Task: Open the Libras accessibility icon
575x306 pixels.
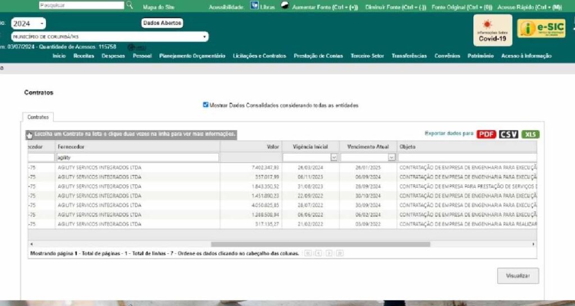Action: coord(254,6)
